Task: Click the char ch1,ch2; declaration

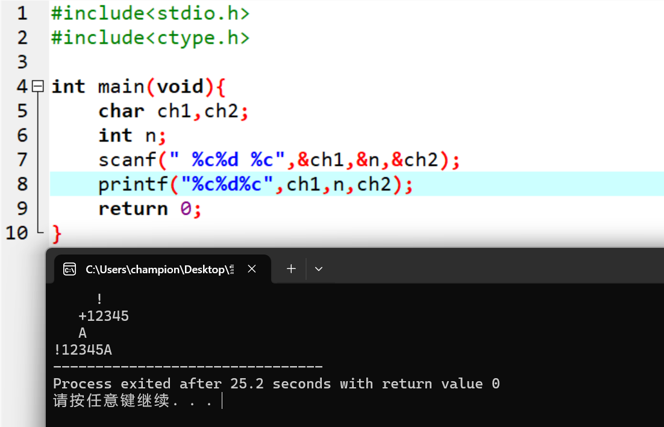Action: [173, 111]
